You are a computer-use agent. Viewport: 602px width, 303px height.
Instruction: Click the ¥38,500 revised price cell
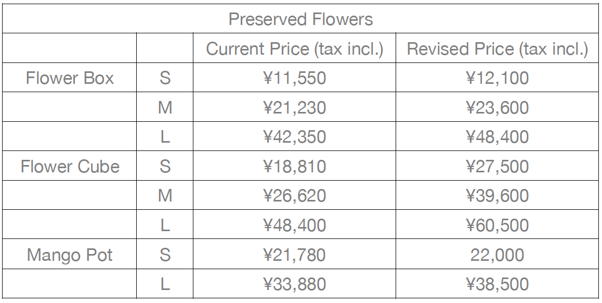coord(497,284)
